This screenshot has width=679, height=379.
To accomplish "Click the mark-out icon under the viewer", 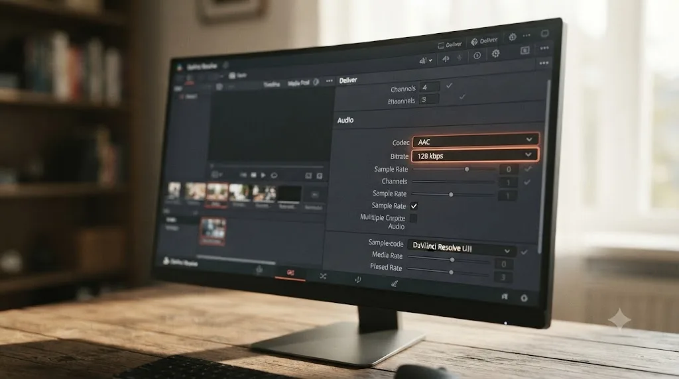I will (x=319, y=176).
